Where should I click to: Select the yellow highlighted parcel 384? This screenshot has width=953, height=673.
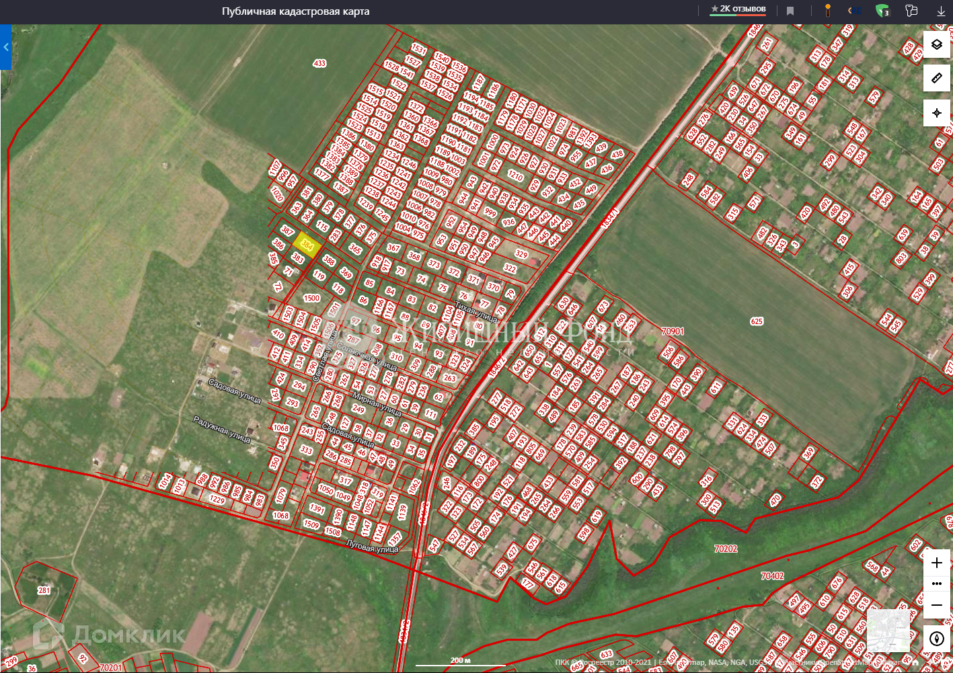(307, 245)
